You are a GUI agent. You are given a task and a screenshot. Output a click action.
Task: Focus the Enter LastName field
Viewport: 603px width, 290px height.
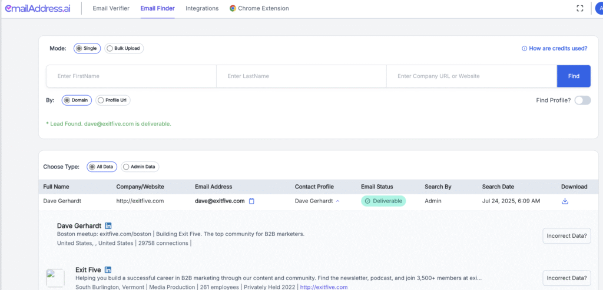tap(301, 76)
